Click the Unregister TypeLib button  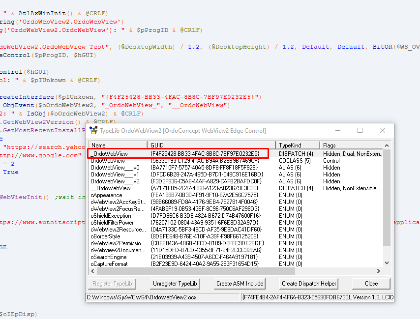click(175, 284)
